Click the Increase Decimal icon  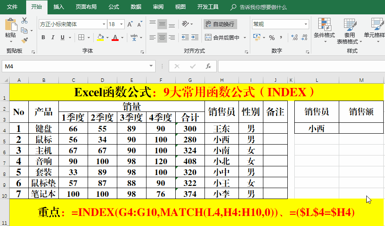click(x=294, y=37)
